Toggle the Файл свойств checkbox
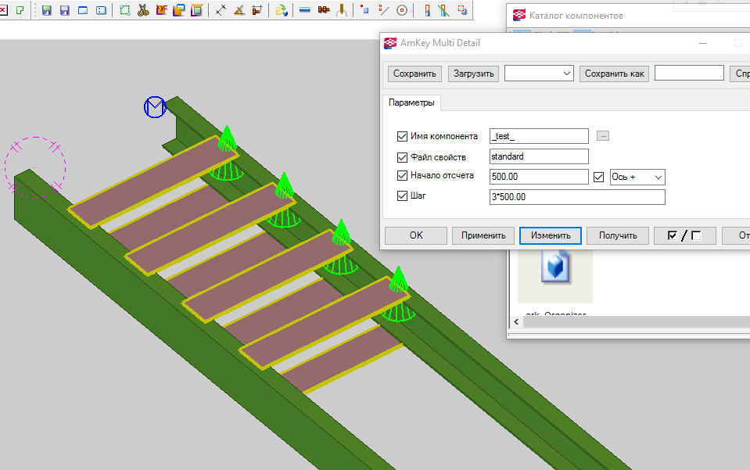750x470 pixels. (x=403, y=156)
